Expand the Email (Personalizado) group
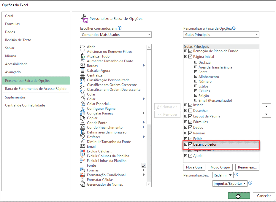The image size is (276, 202). click(196, 100)
